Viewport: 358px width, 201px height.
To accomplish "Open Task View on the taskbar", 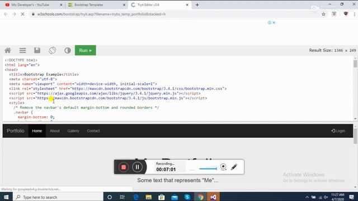I will [123, 197].
